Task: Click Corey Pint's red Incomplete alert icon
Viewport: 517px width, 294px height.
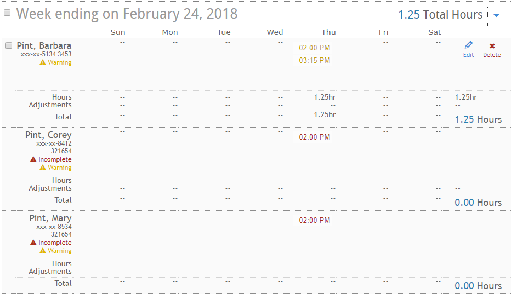Action: (33, 159)
